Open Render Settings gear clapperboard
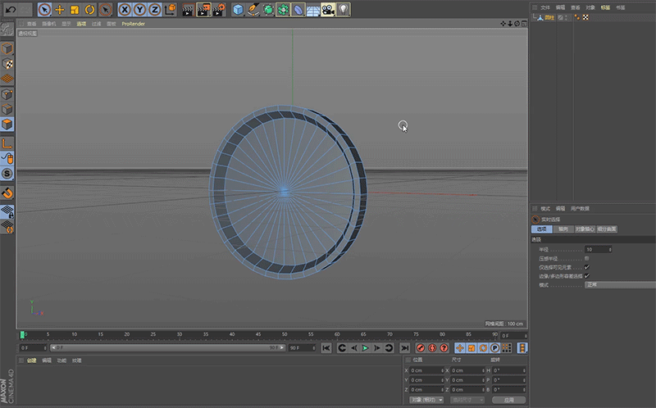This screenshot has height=408, width=656. (219, 9)
